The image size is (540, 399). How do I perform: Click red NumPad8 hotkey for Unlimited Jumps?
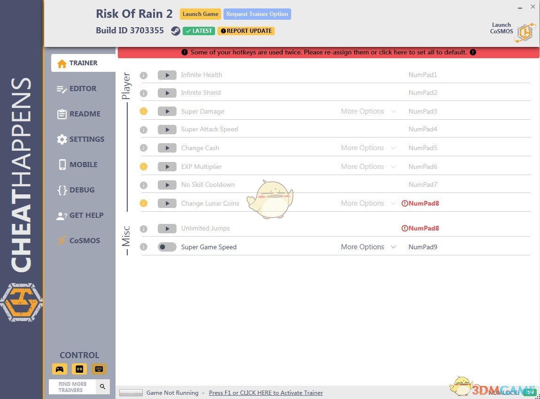420,228
